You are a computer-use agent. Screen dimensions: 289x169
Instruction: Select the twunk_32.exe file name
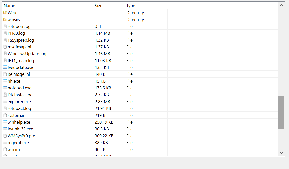tap(21, 129)
